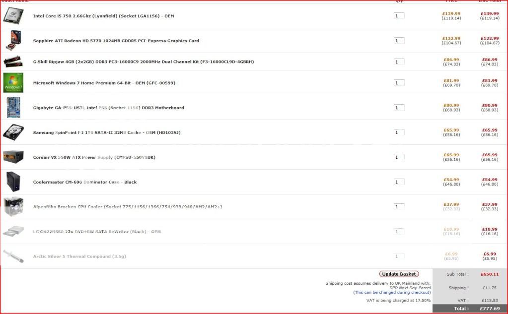Screen dimensions: 508x314
Task: Click the quantity field for Coolermaster CM-690 case
Action: 399,182
